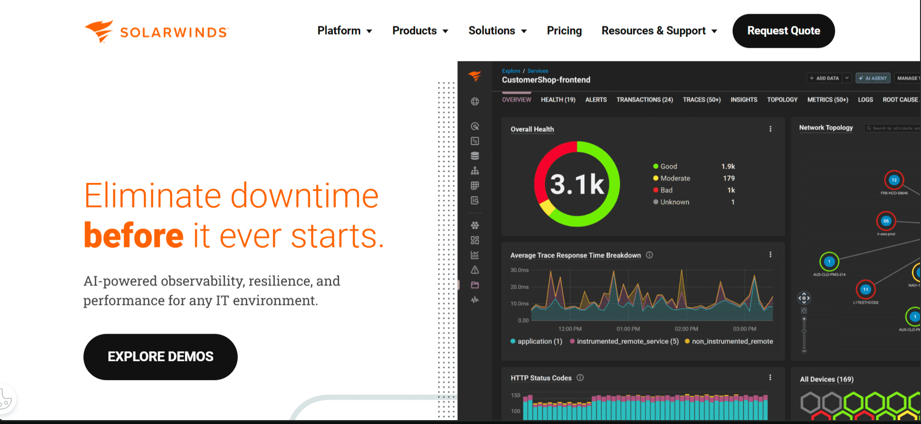The height and width of the screenshot is (424, 921).
Task: Open the list panel icon in sidebar
Action: pyautogui.click(x=475, y=141)
